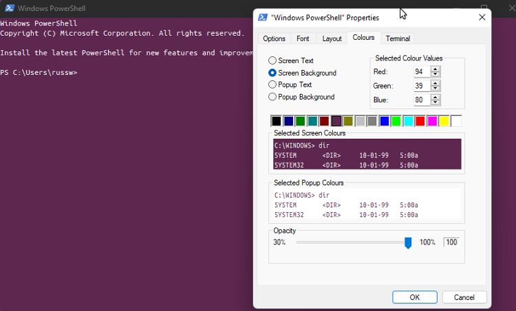Pick the yellow colour swatch
The image size is (516, 311).
click(444, 122)
